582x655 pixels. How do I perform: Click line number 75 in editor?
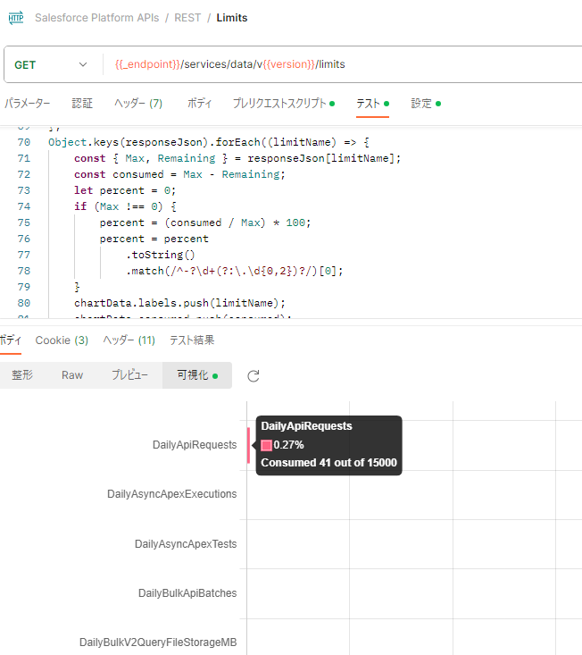point(24,223)
